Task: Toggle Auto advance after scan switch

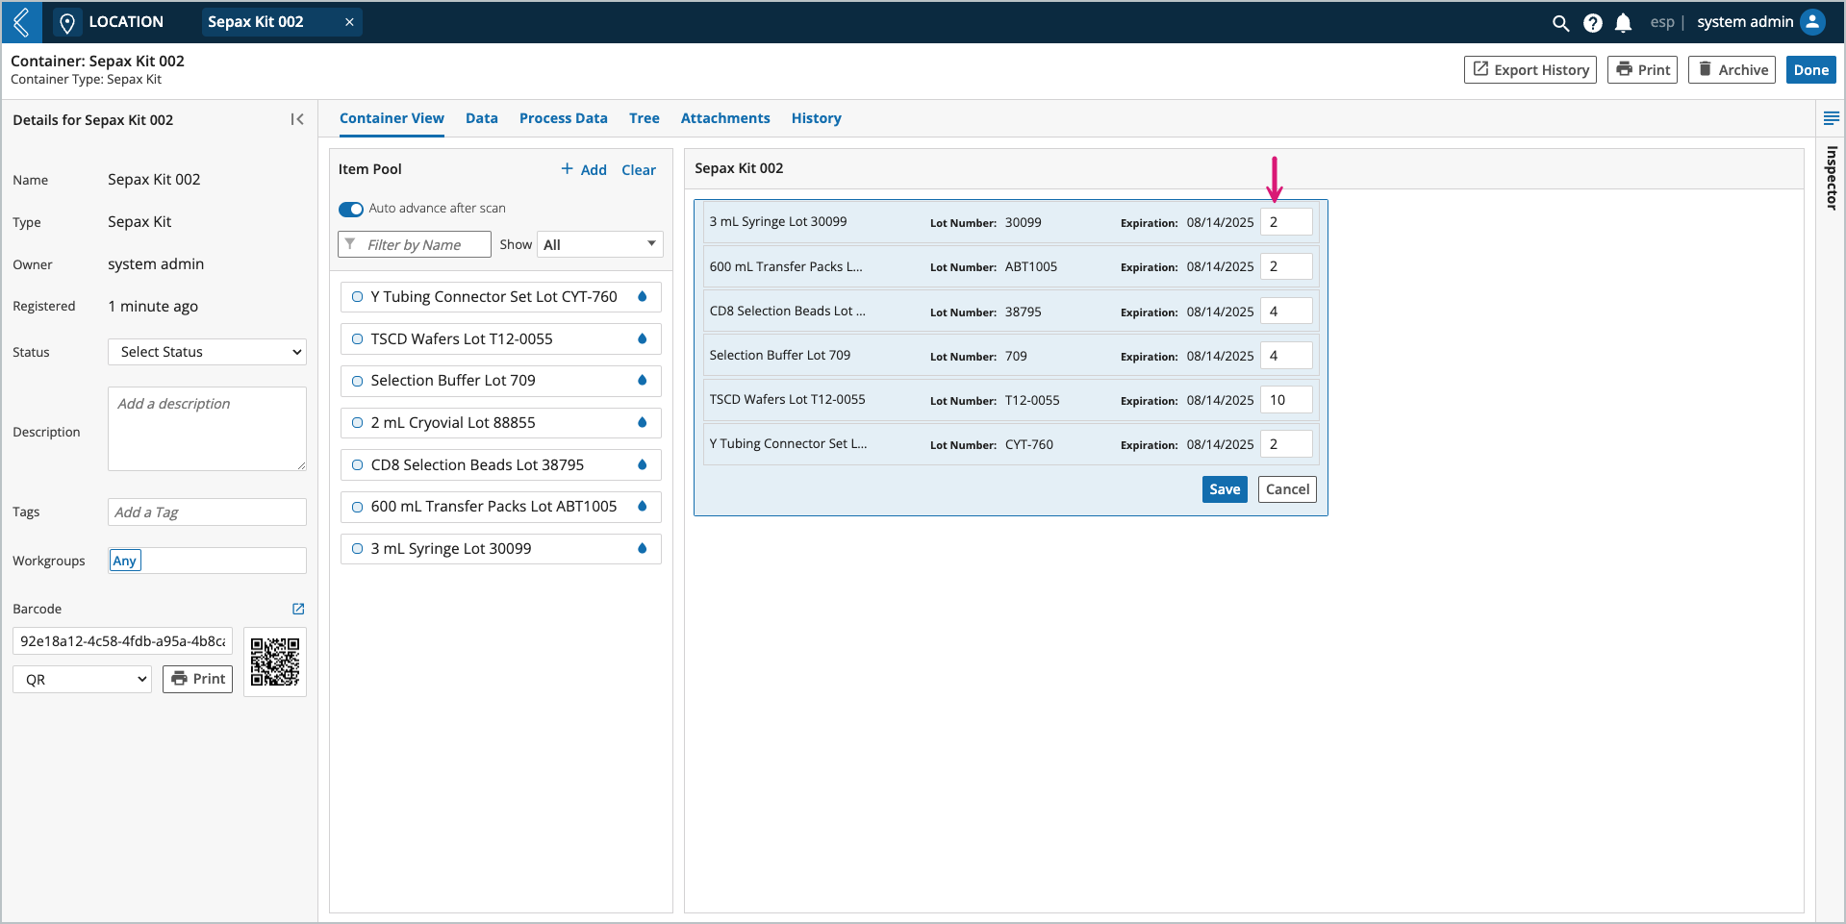Action: [x=351, y=209]
